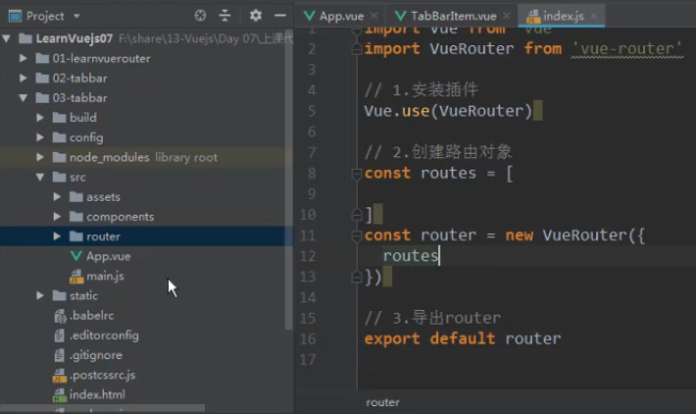Screen dimensions: 696x414
Task: Open App.vue in the project tree
Action: click(x=108, y=256)
